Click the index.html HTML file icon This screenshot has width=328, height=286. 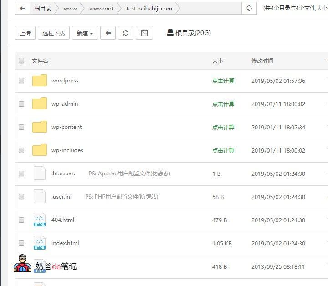(x=40, y=243)
